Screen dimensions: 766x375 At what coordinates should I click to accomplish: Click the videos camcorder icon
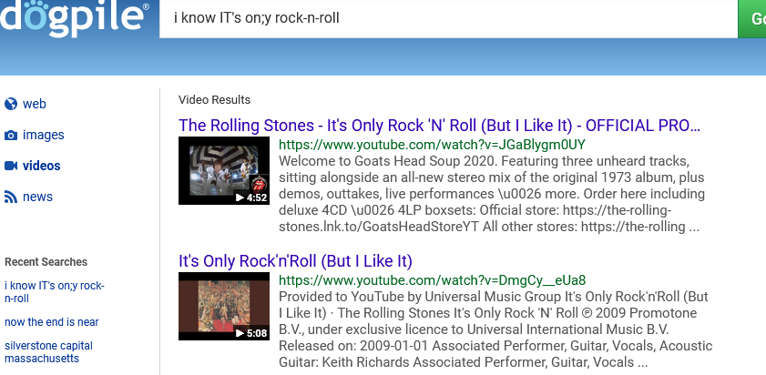click(x=11, y=166)
